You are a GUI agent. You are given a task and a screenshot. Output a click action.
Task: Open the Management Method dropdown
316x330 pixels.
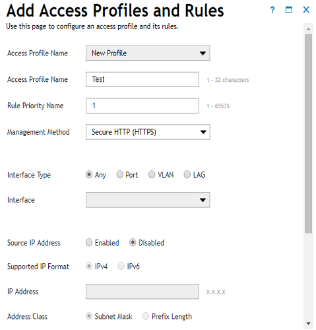pyautogui.click(x=148, y=132)
